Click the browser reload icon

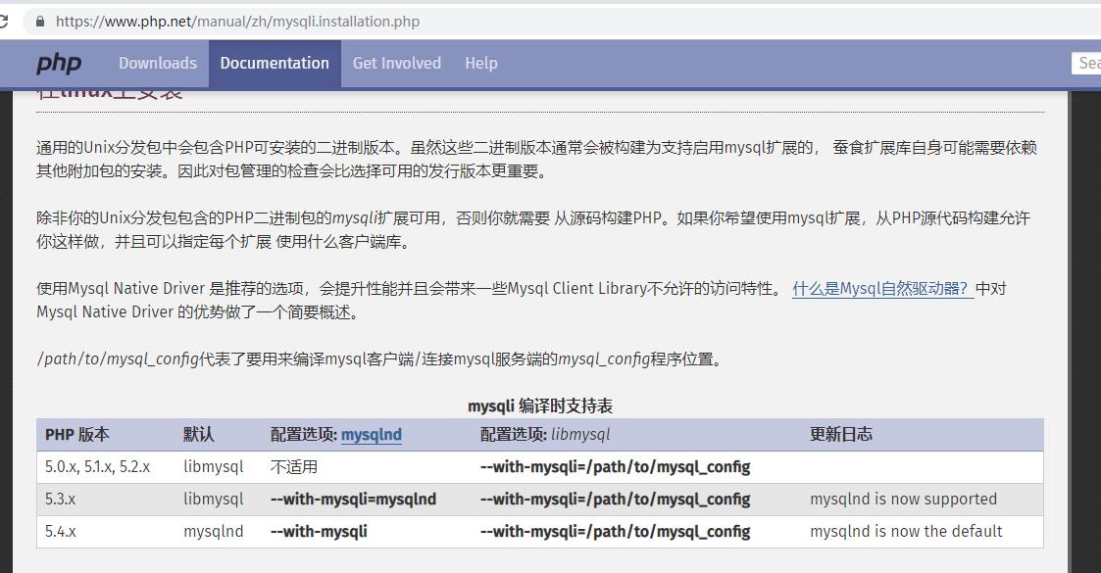tap(3, 21)
